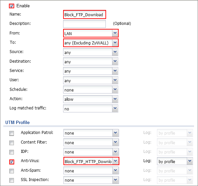Viewport: 198px width, 186px height.
Task: Change the Action dropdown from allow
Action: pos(91,99)
